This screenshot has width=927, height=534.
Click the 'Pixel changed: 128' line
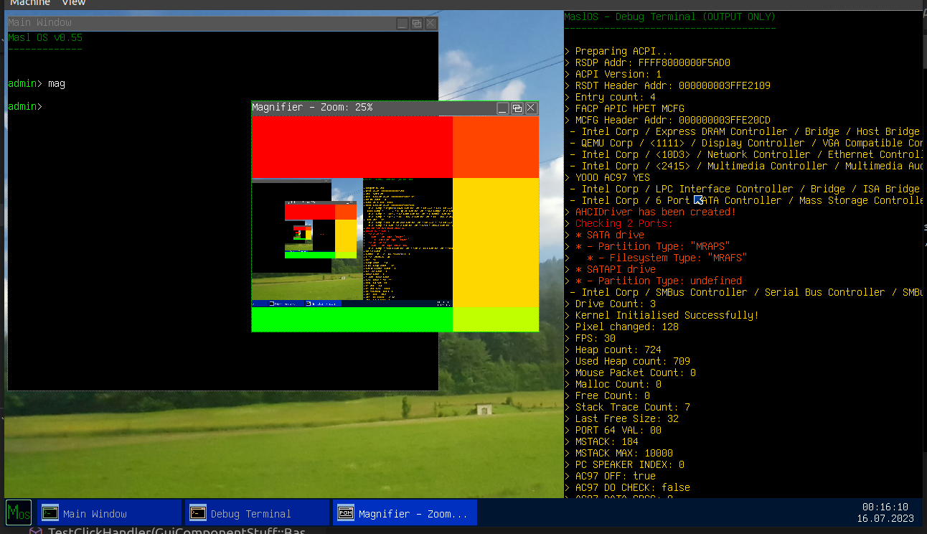pyautogui.click(x=621, y=327)
